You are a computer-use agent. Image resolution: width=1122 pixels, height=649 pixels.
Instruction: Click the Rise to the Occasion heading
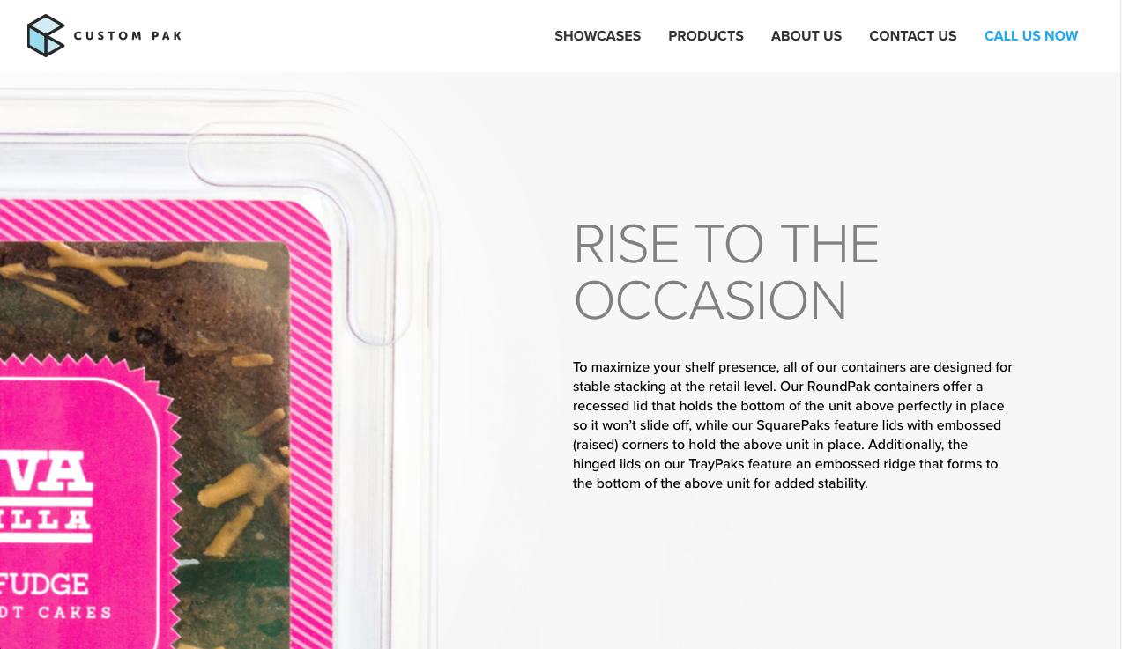[x=726, y=272]
